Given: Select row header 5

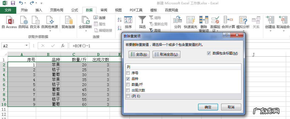Looking at the screenshot, I should (x=4, y=79).
